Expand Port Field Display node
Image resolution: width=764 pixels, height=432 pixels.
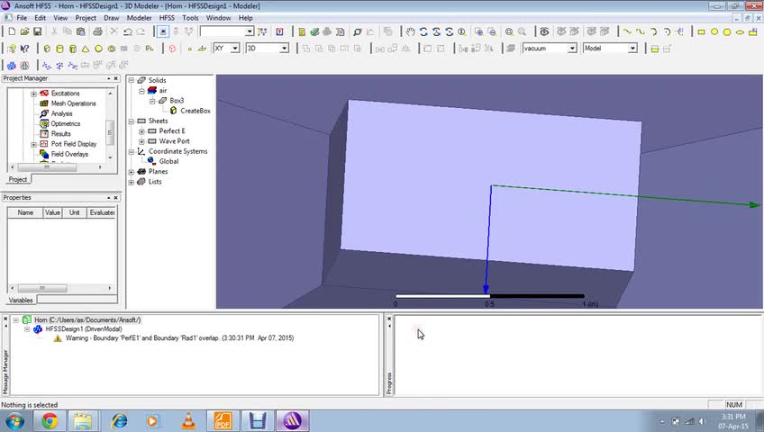tap(33, 145)
